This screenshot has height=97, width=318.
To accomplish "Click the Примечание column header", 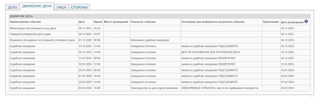I will (x=271, y=22).
